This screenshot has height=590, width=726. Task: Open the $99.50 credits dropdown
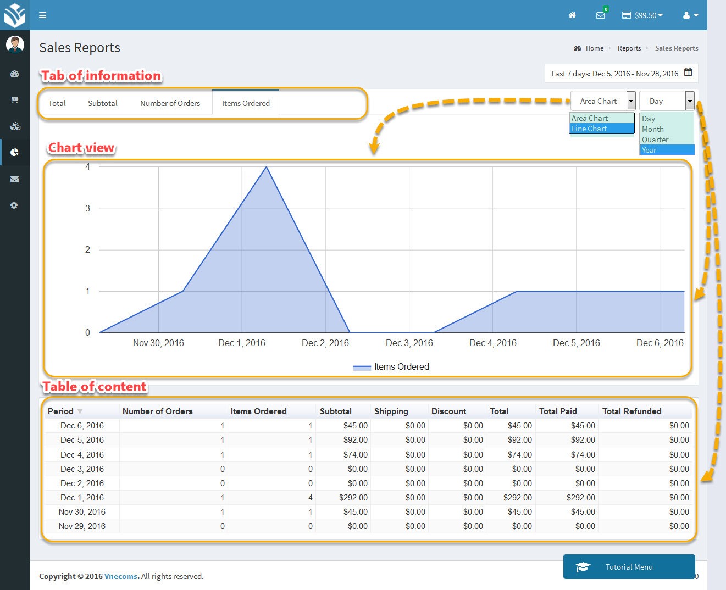[641, 15]
